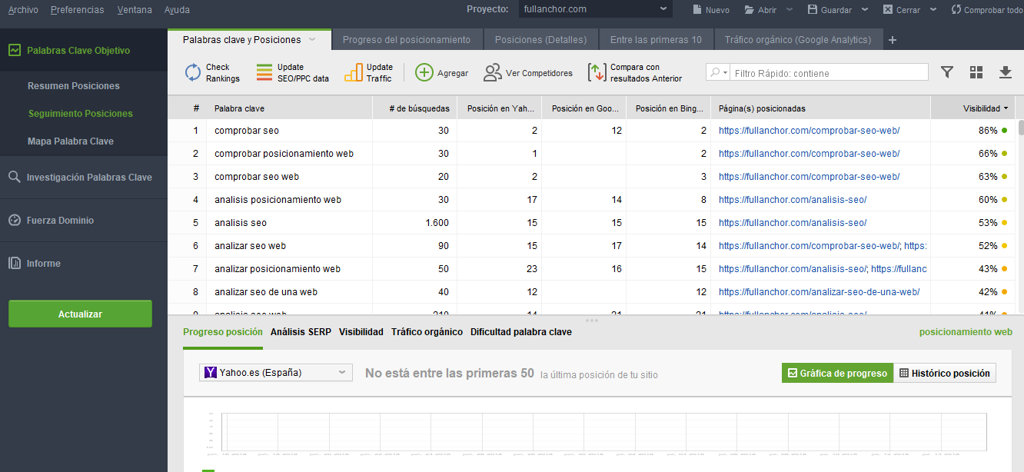Open comprobar-seo-web link for 'comprobar seo' row
This screenshot has width=1024, height=472.
pyautogui.click(x=809, y=131)
